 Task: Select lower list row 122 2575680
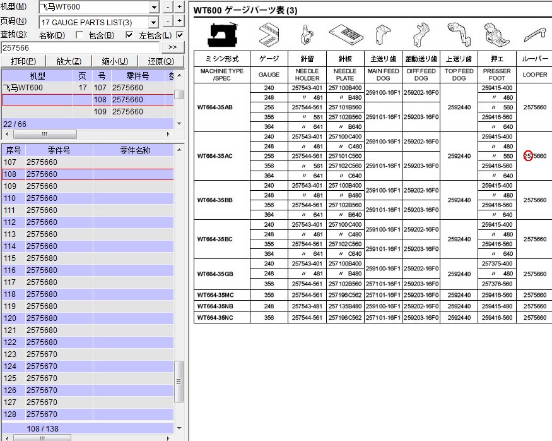click(x=87, y=342)
